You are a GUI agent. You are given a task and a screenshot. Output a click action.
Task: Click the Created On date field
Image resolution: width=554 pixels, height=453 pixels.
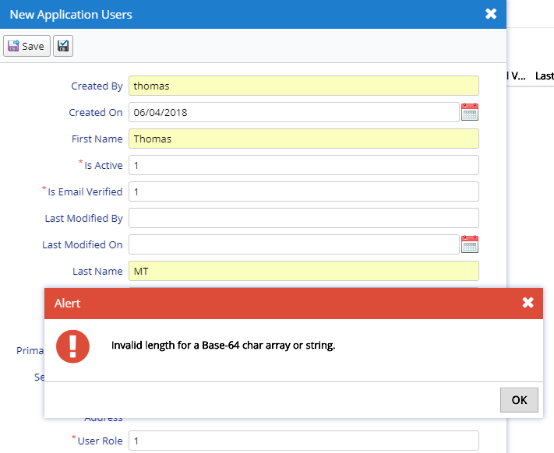pyautogui.click(x=294, y=112)
